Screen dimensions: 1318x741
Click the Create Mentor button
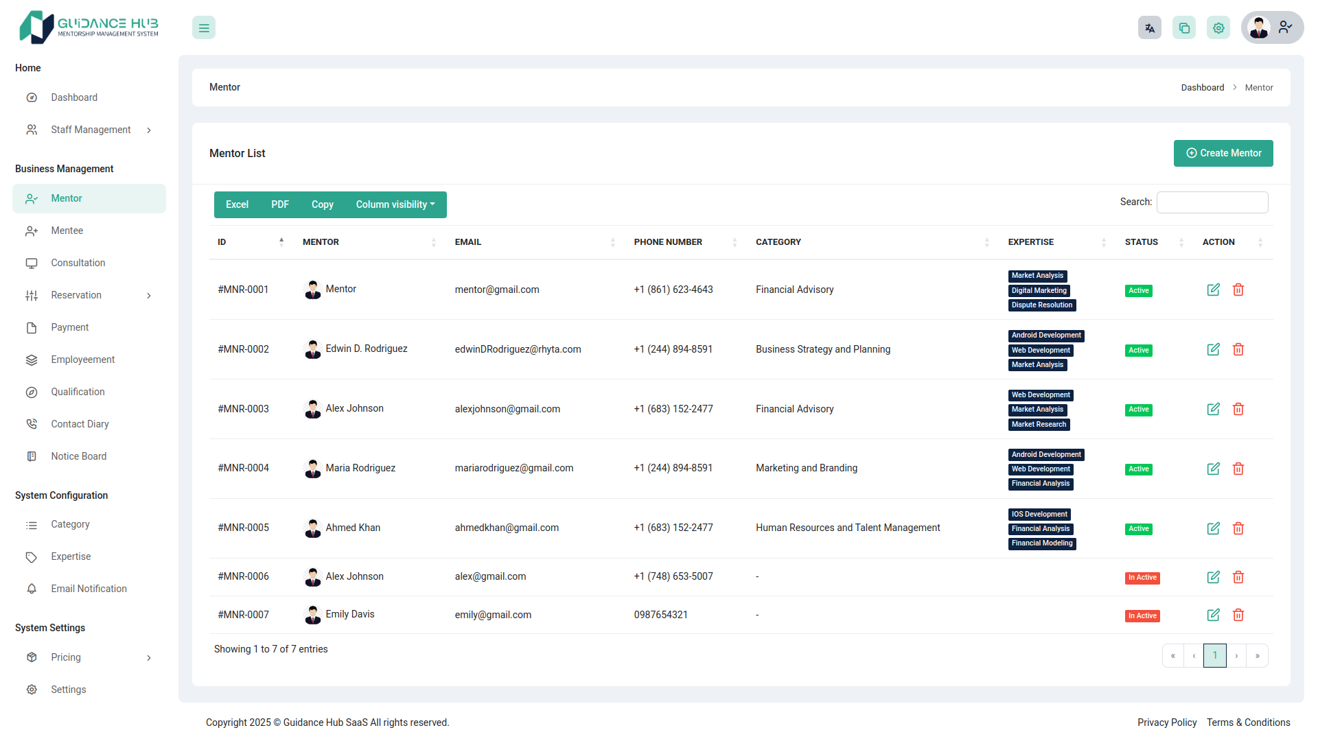[x=1223, y=153]
